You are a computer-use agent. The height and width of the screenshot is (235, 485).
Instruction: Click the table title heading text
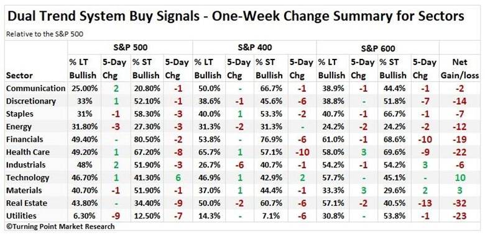point(236,16)
